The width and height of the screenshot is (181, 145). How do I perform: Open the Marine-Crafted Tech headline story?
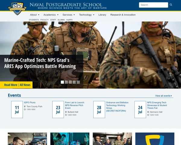click(x=40, y=63)
